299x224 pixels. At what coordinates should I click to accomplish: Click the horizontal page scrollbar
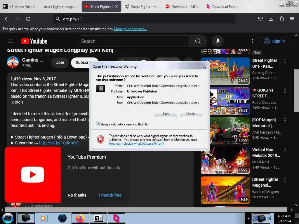click(x=146, y=210)
